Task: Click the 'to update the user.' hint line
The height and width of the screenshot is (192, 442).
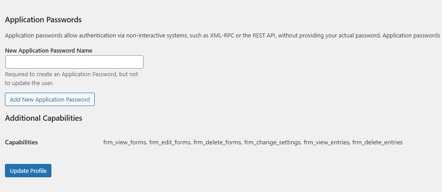Action: (29, 83)
